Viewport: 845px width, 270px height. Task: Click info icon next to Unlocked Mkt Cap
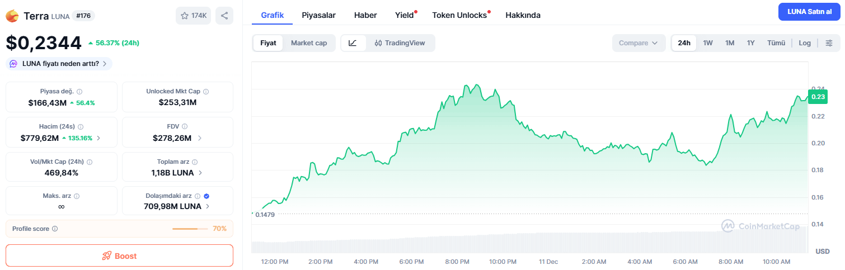tap(206, 92)
